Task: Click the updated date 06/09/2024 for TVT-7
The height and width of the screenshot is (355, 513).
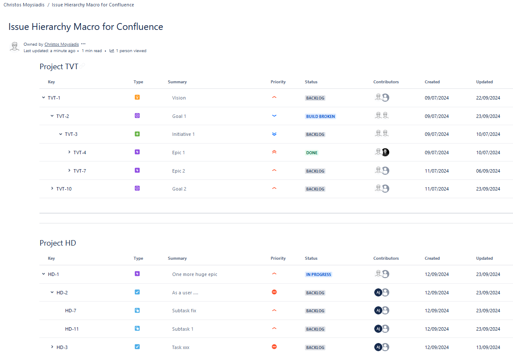Action: (488, 171)
